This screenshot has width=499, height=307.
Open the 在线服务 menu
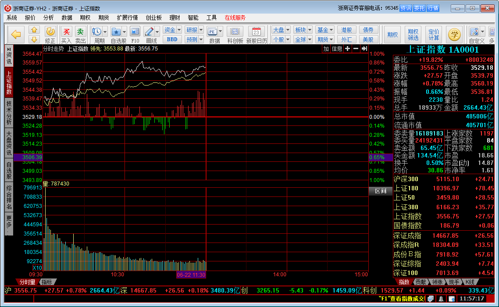pos(235,18)
